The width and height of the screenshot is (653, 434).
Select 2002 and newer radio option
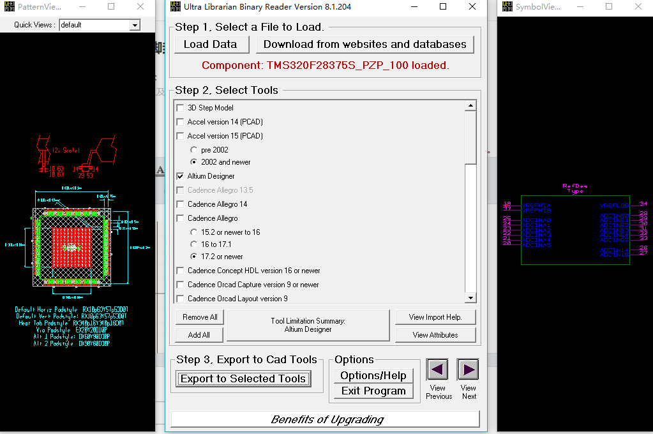click(193, 161)
